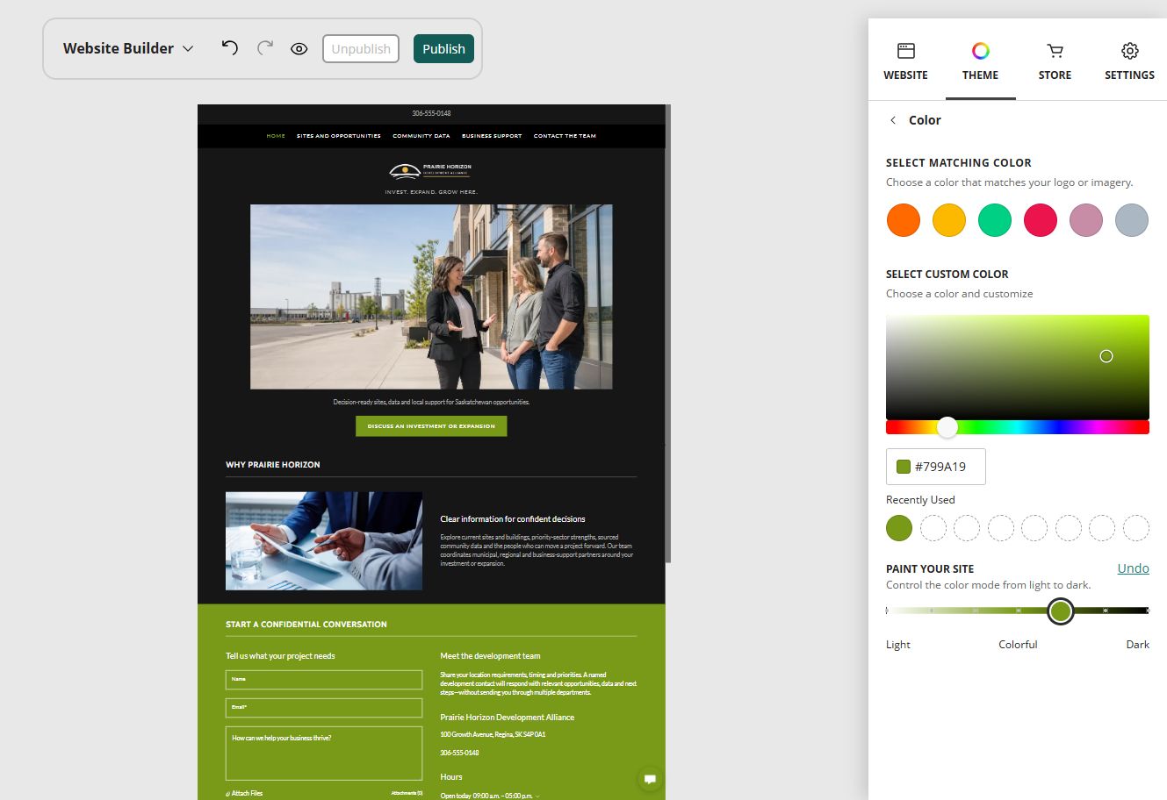The height and width of the screenshot is (800, 1167).
Task: Click the 'Light' label of paint slider
Action: pos(898,645)
